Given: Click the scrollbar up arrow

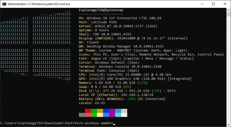Looking at the screenshot, I should pyautogui.click(x=228, y=10).
